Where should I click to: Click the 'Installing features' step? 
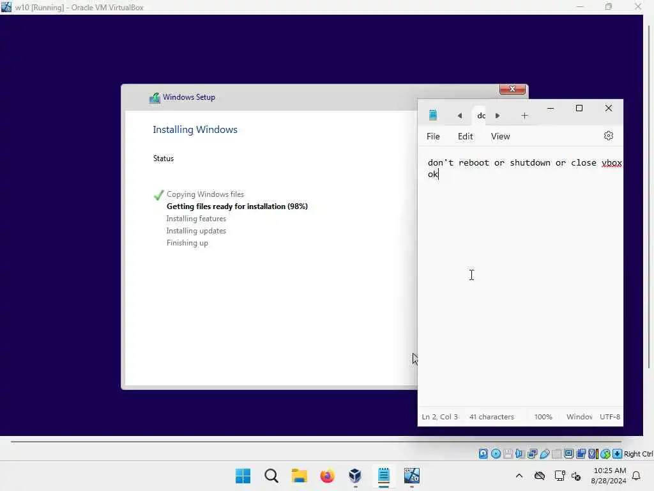pos(196,219)
